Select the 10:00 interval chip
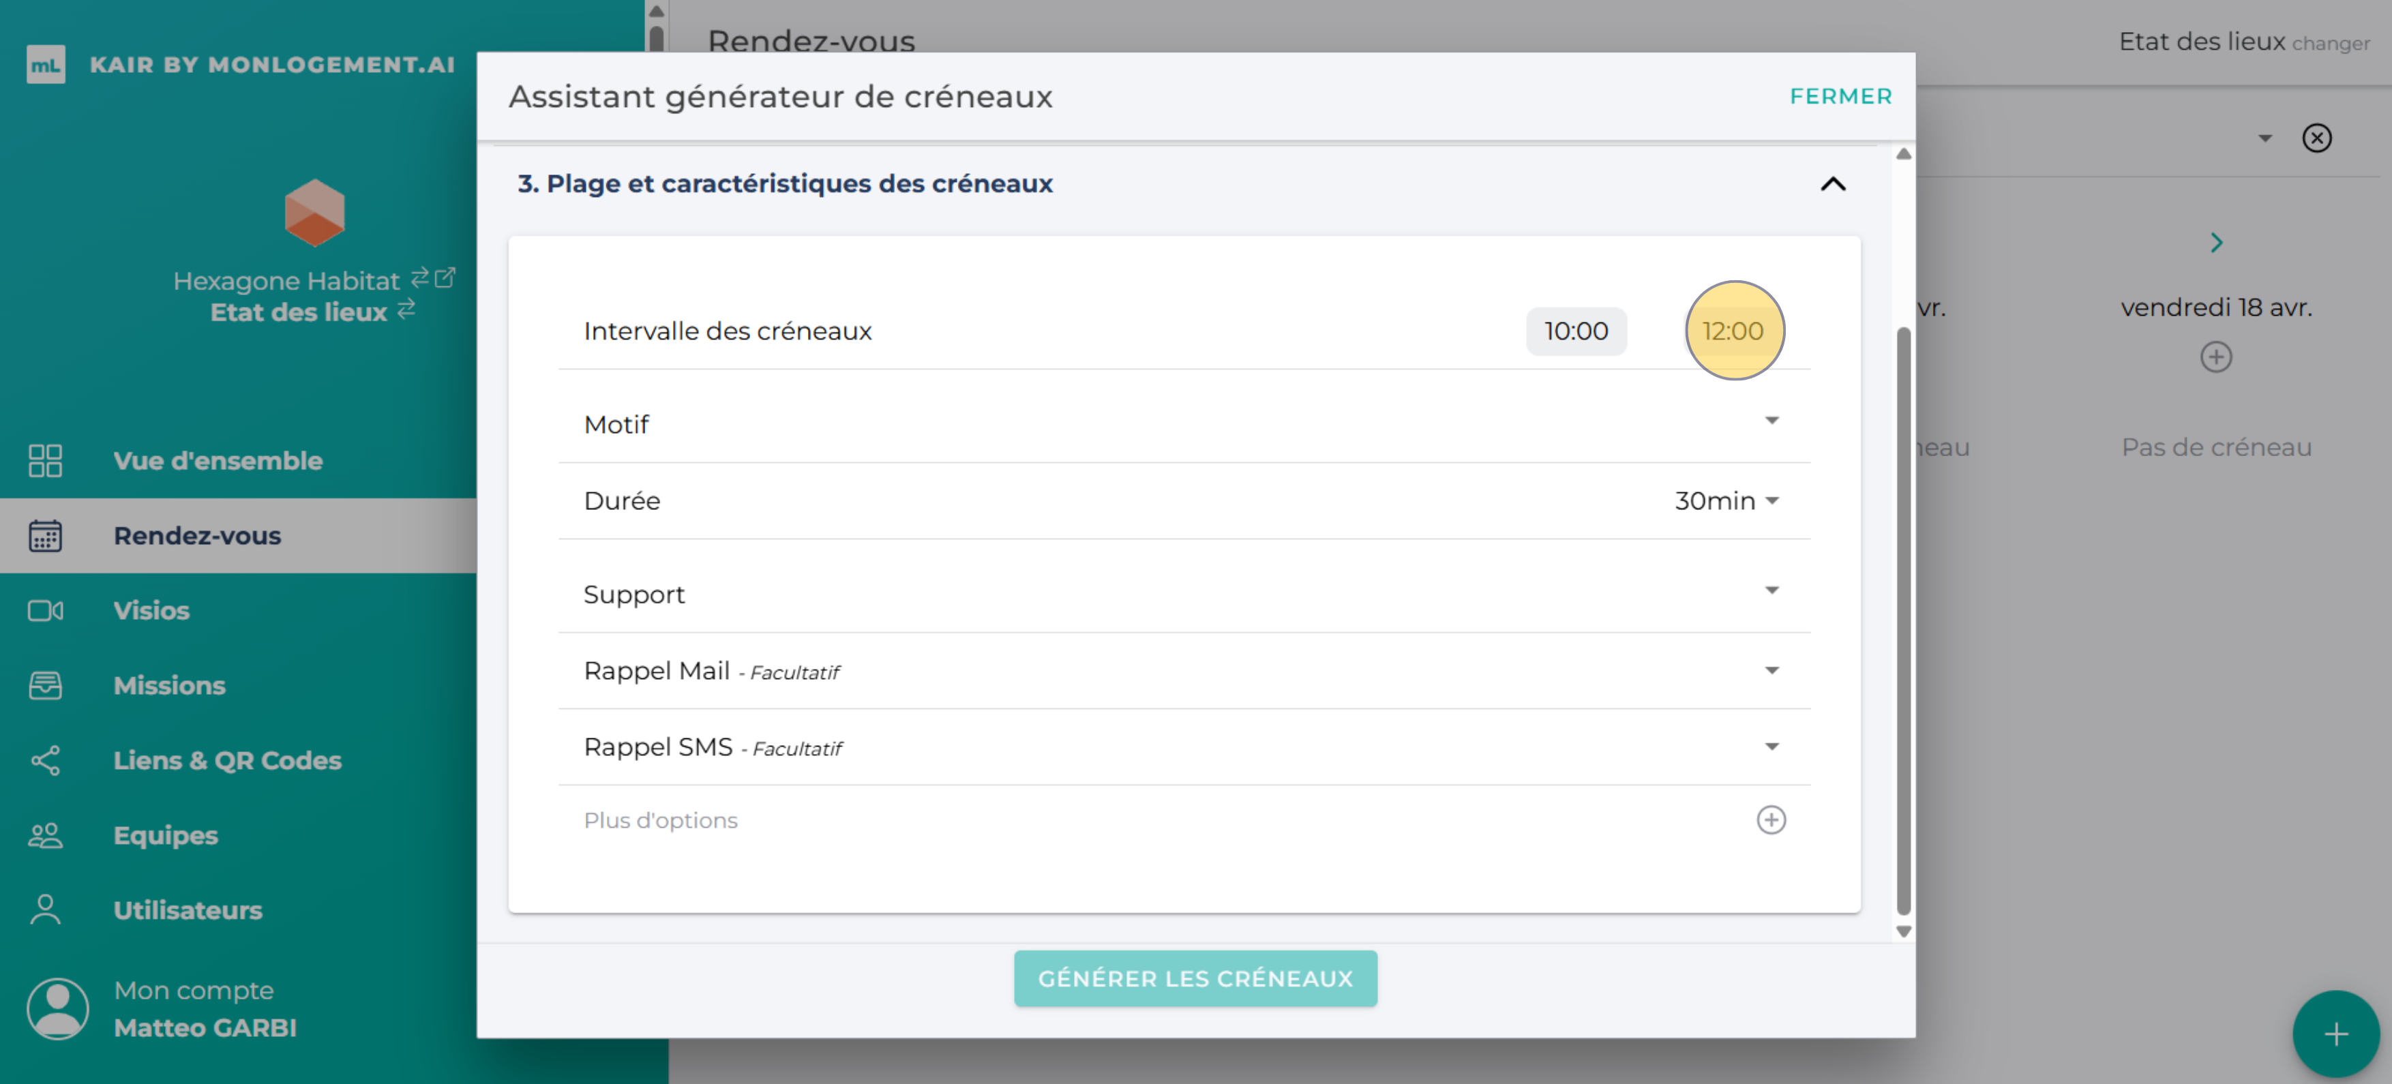Screen dimensions: 2392x1084 (x=1576, y=331)
